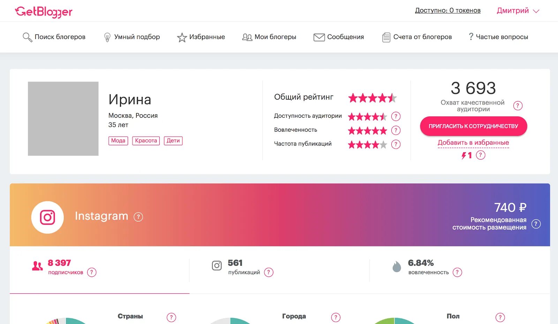This screenshot has width=558, height=324.
Task: Click help icon for Охват качественной аудитории
Action: [x=518, y=106]
